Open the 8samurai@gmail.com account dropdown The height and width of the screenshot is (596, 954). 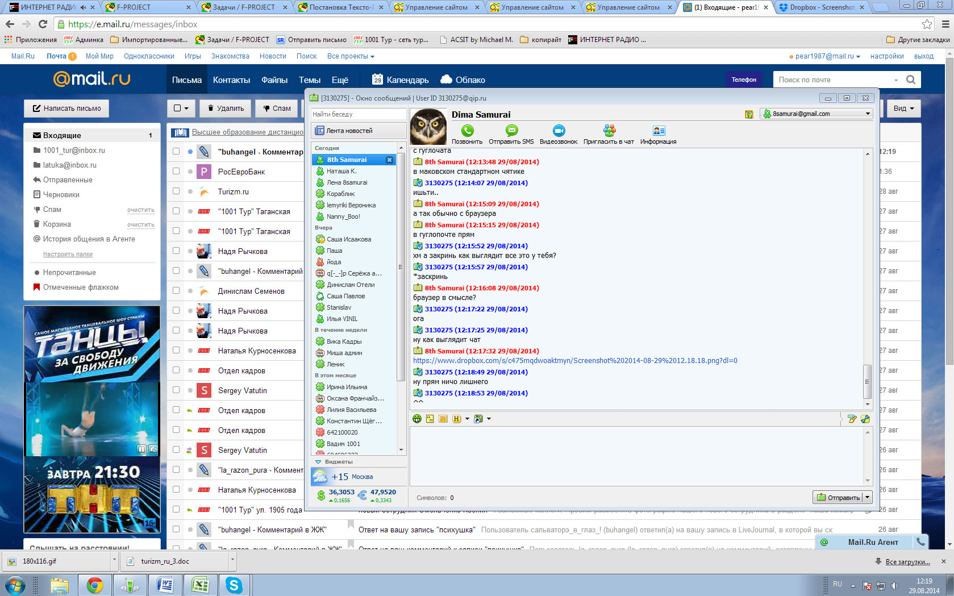click(868, 114)
